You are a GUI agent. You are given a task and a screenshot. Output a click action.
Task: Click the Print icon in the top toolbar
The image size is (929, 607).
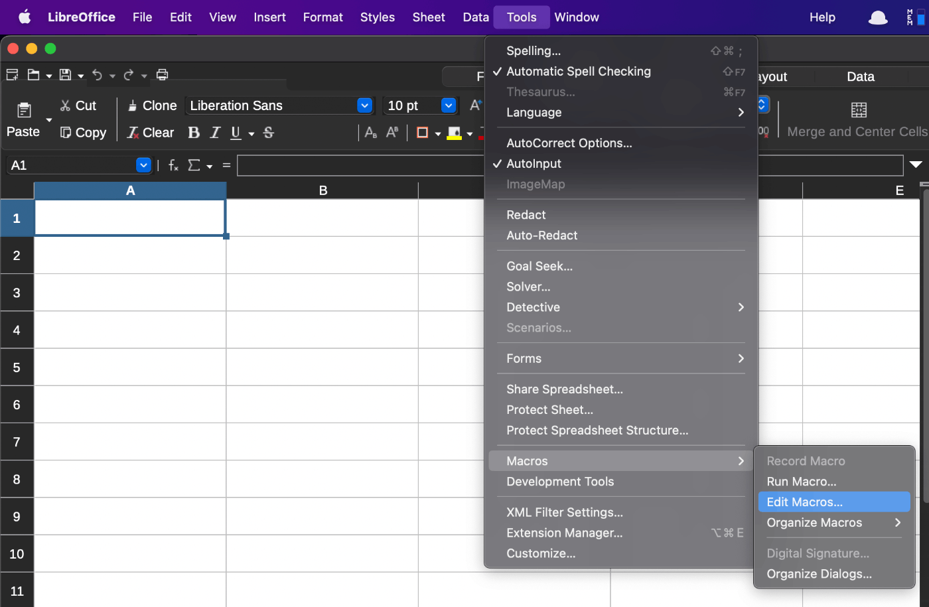point(162,75)
